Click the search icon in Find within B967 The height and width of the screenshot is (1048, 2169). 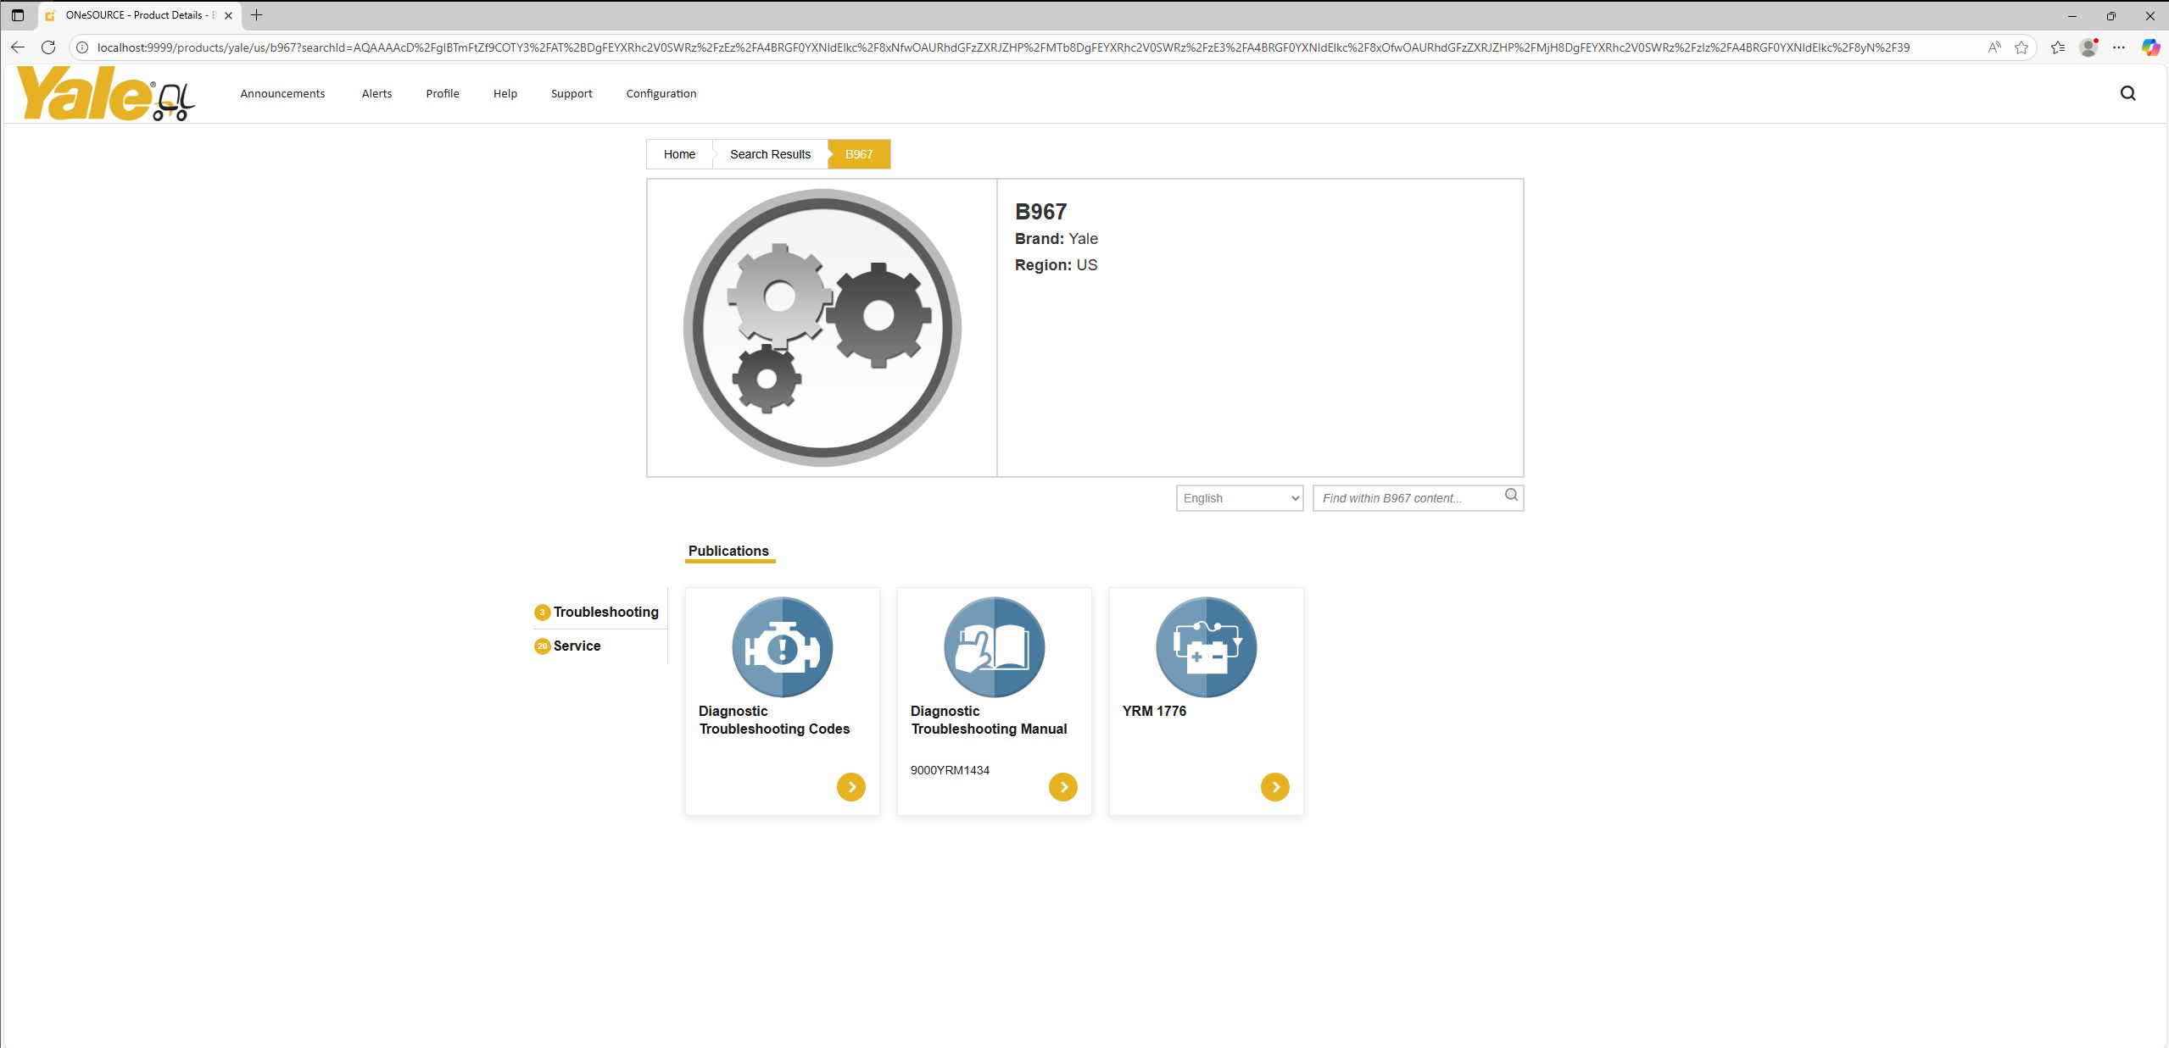(x=1511, y=496)
